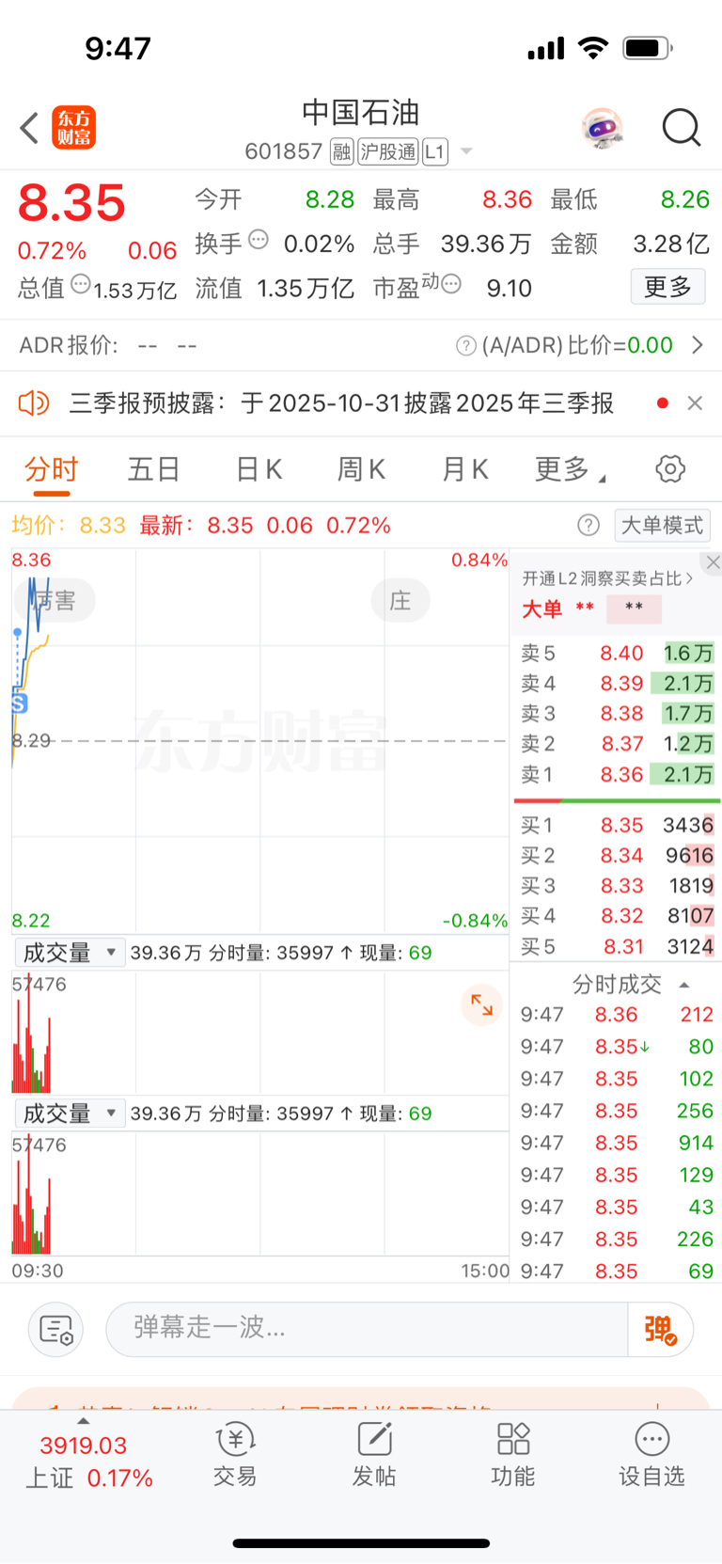
Task: Open the 发帖 post icon
Action: pyautogui.click(x=374, y=1455)
